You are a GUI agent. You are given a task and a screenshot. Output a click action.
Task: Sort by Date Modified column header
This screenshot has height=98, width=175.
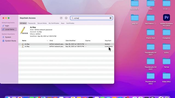[x=71, y=41]
